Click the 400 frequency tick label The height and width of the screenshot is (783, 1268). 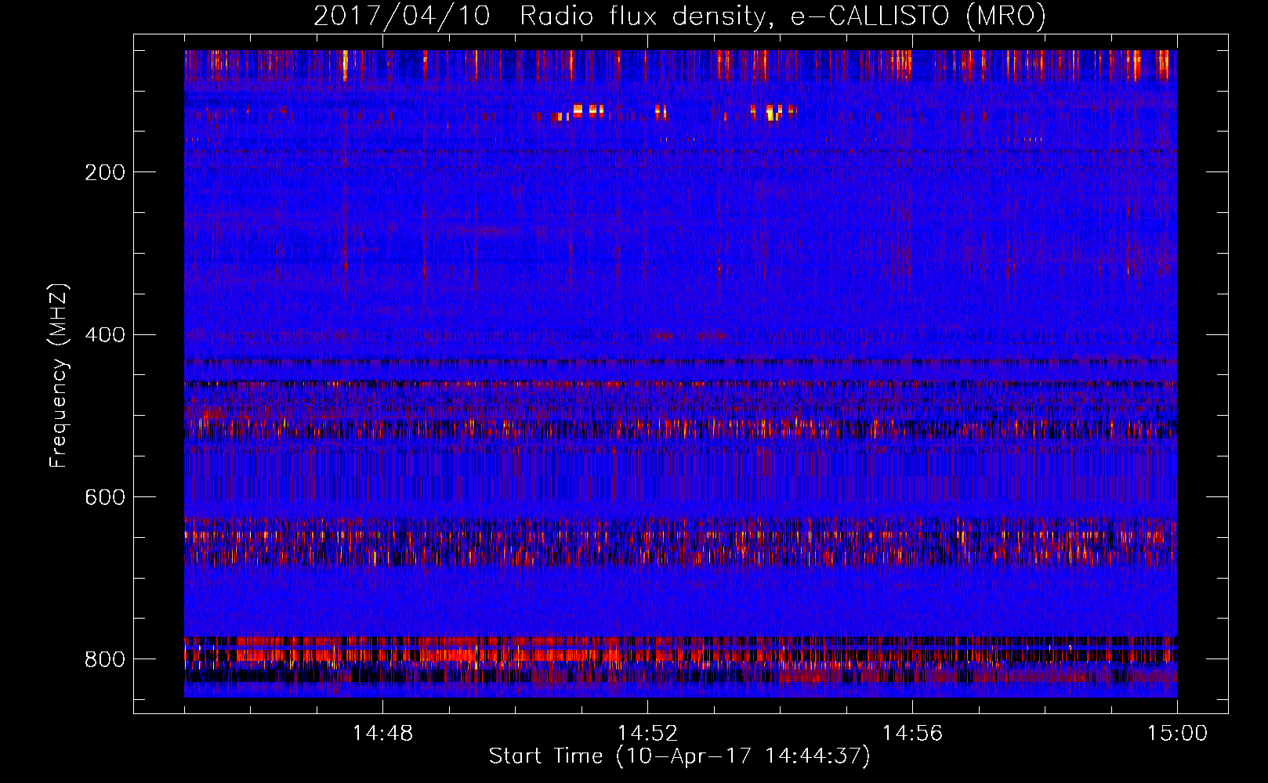[x=104, y=335]
